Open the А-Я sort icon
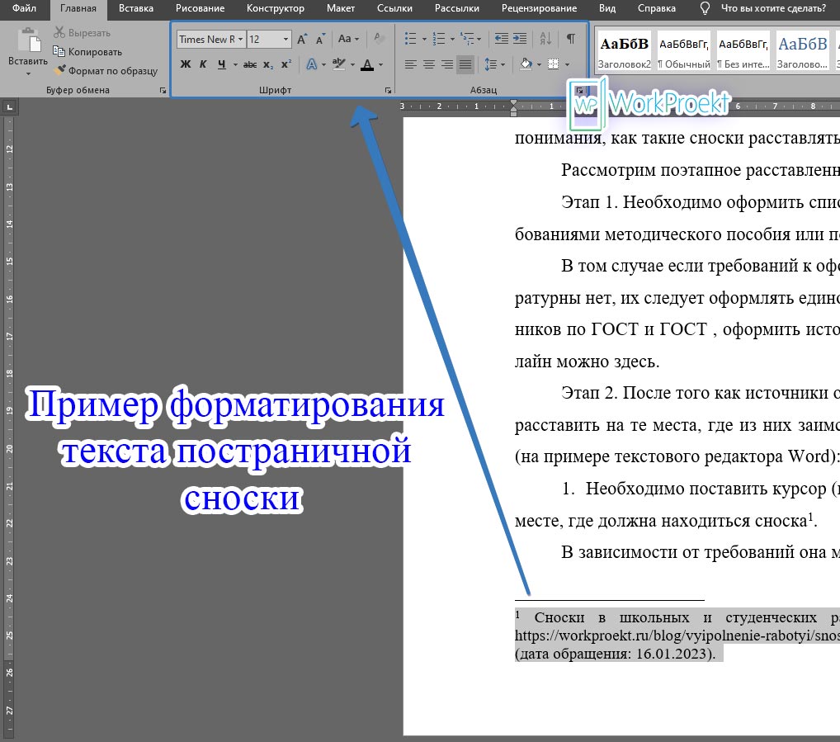The width and height of the screenshot is (840, 742). point(545,38)
